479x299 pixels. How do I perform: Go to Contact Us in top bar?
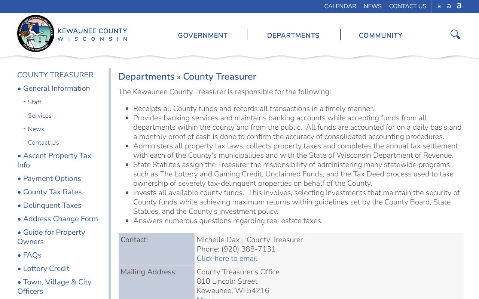[408, 6]
